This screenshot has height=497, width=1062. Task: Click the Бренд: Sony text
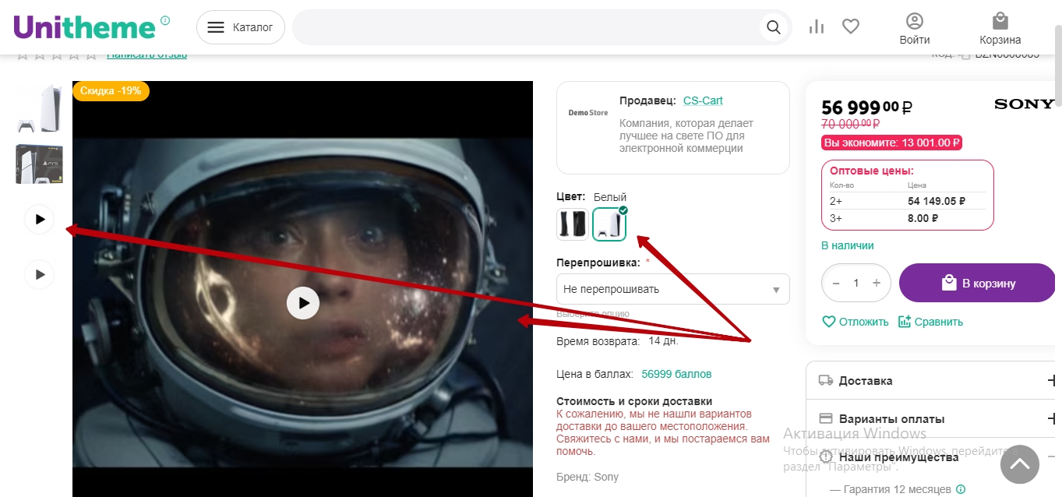click(x=587, y=477)
